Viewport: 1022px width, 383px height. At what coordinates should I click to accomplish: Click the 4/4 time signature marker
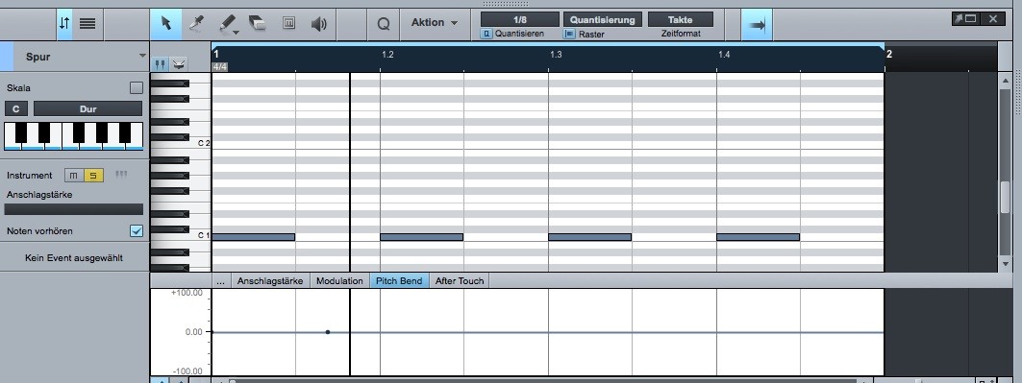click(x=219, y=66)
